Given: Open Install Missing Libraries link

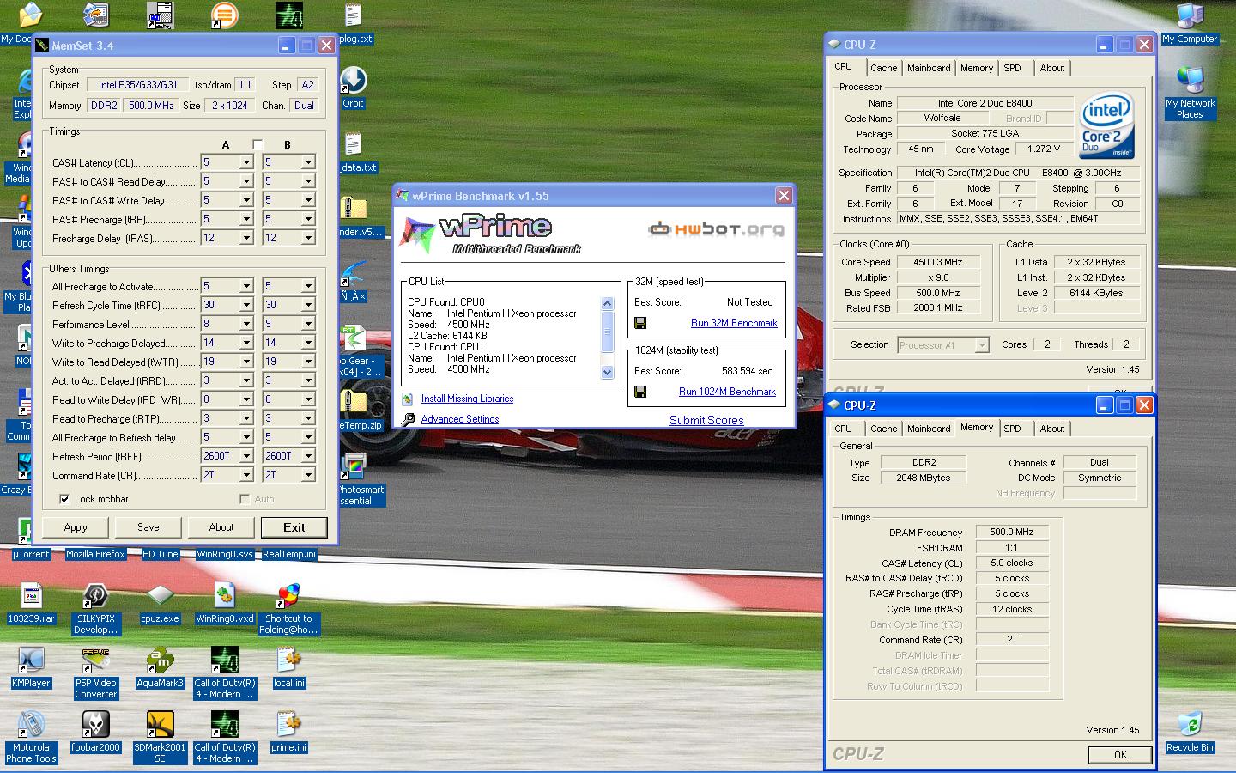Looking at the screenshot, I should tap(467, 399).
